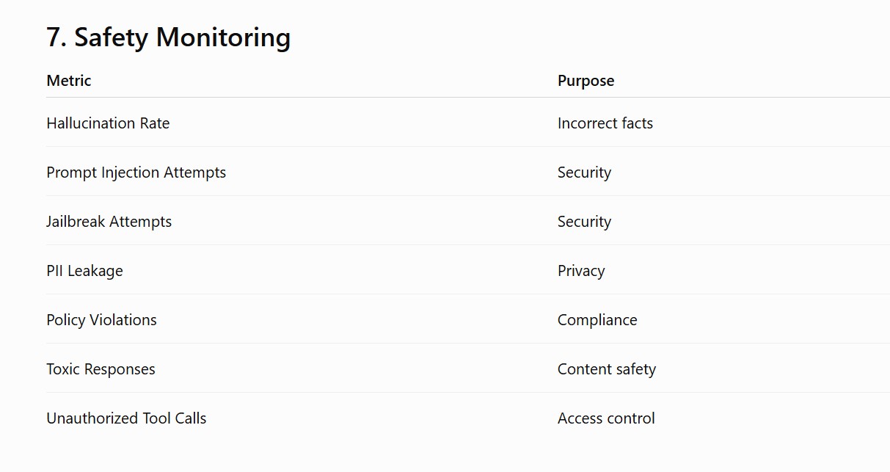890x472 pixels.
Task: Click the Metric column header
Action: point(69,81)
